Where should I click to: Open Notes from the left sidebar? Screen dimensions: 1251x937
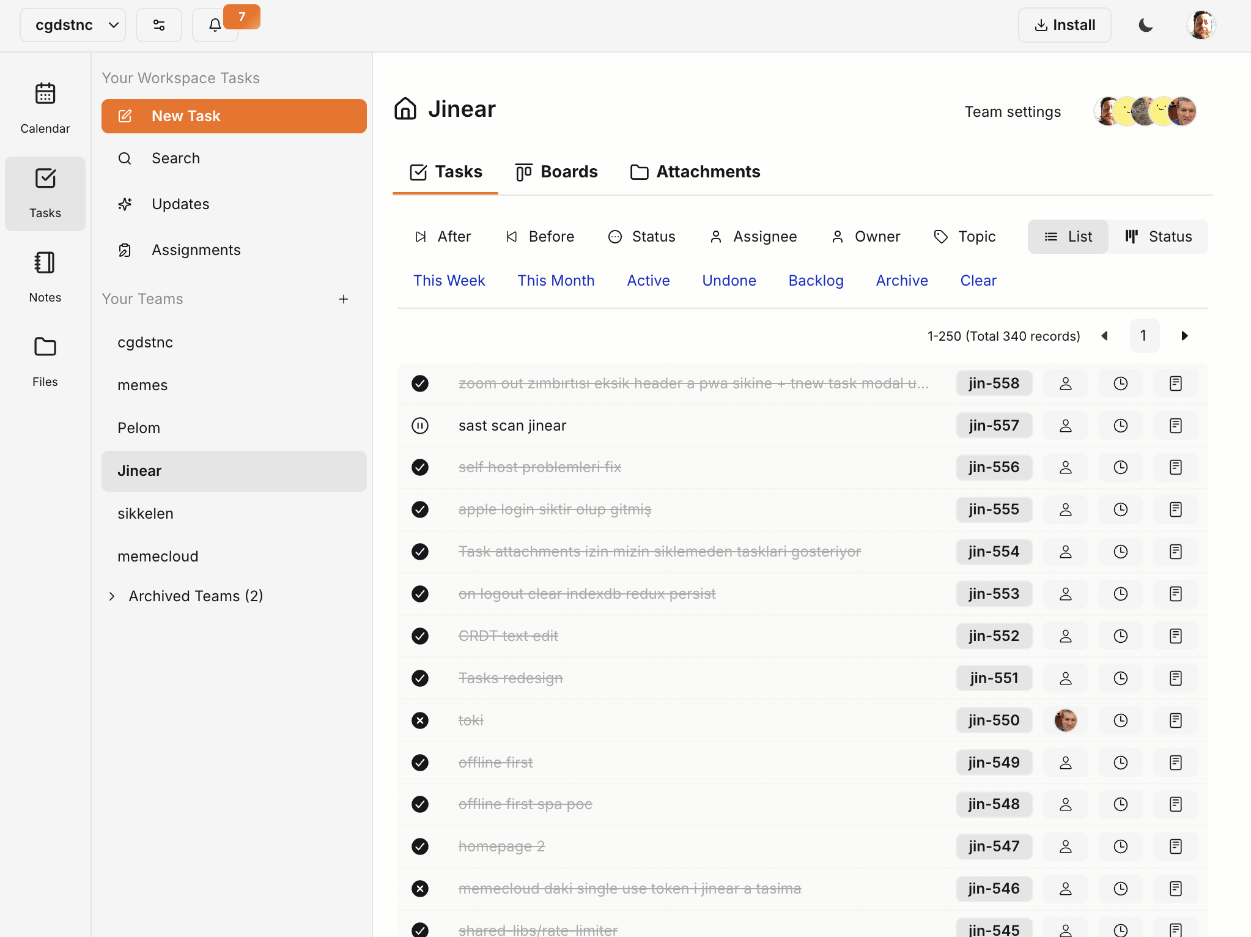45,277
